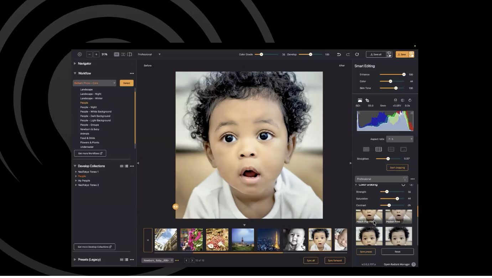Click the histogram image icon
Viewport: 492px width, 278px height.
tap(360, 100)
